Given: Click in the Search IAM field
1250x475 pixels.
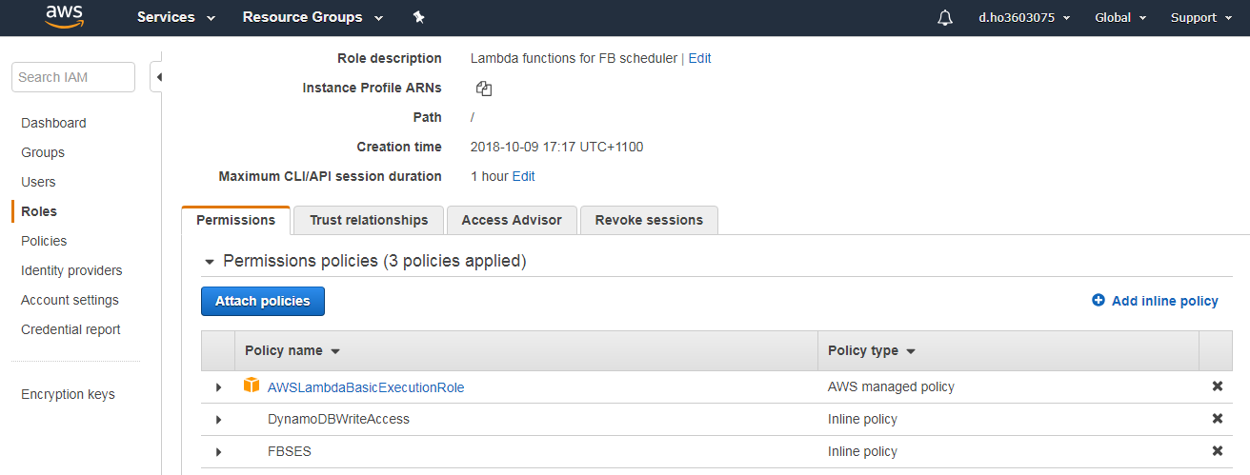Looking at the screenshot, I should [x=73, y=77].
